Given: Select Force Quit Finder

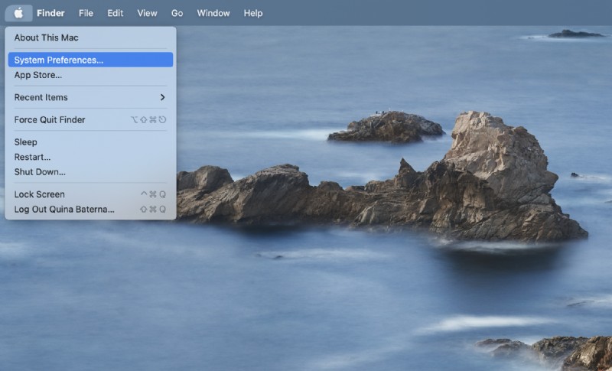Looking at the screenshot, I should coord(90,120).
